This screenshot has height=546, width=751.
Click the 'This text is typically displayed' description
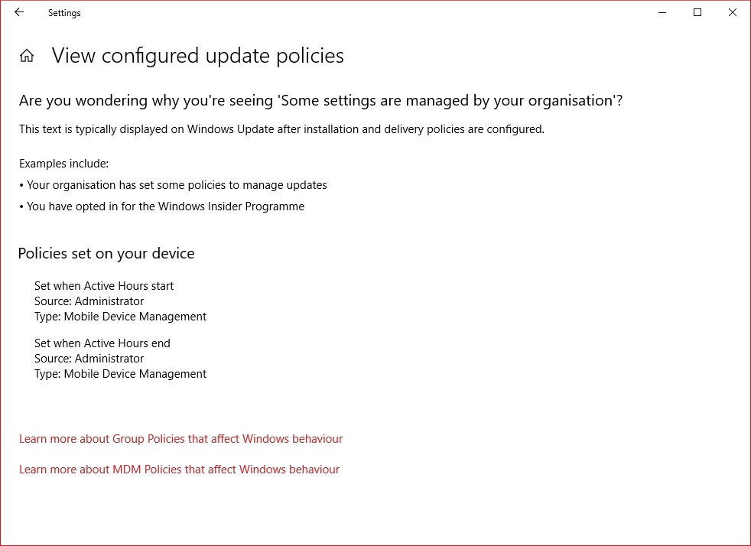pyautogui.click(x=281, y=129)
